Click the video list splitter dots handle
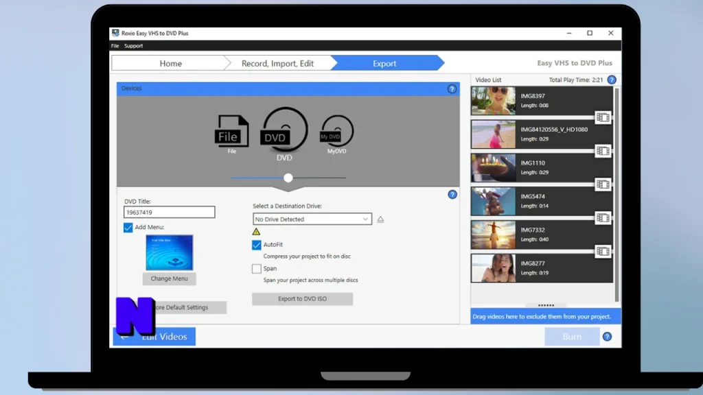Screen dimensions: 703x395 tap(546, 305)
